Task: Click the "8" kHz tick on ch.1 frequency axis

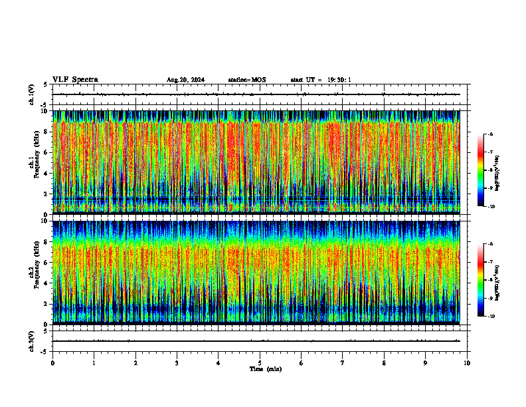Action: tap(46, 132)
